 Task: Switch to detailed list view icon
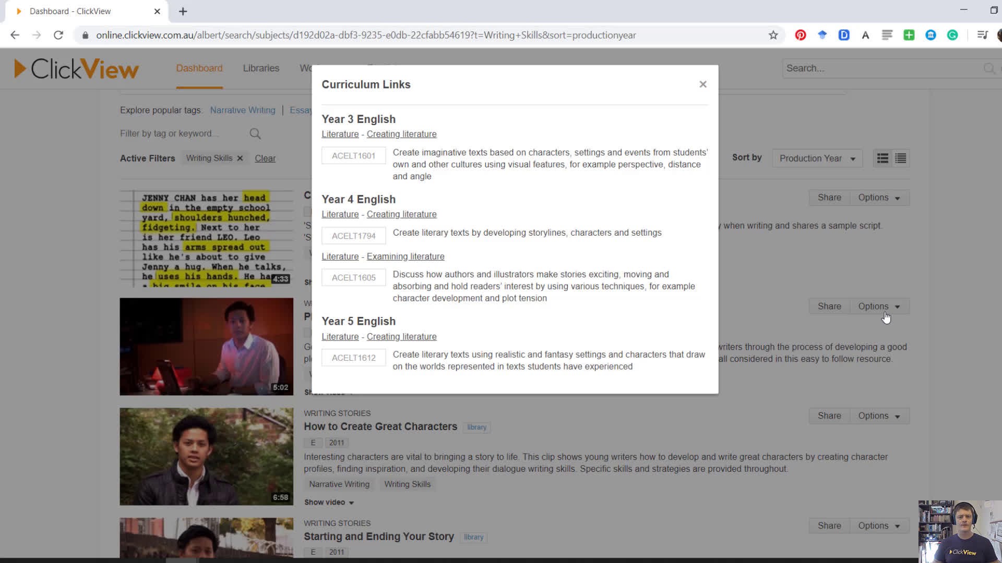coord(882,158)
